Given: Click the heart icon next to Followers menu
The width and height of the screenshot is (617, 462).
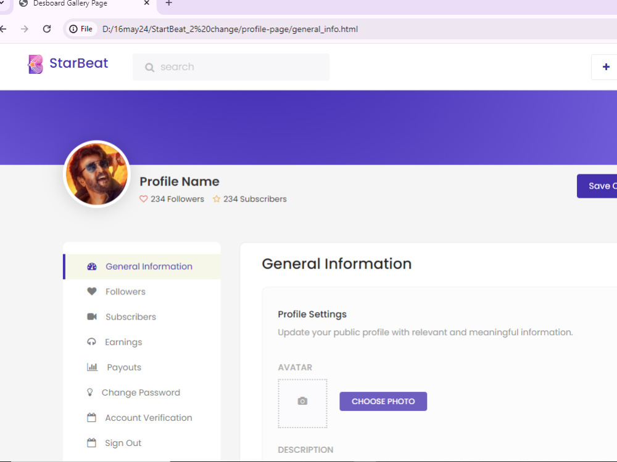Looking at the screenshot, I should (92, 291).
